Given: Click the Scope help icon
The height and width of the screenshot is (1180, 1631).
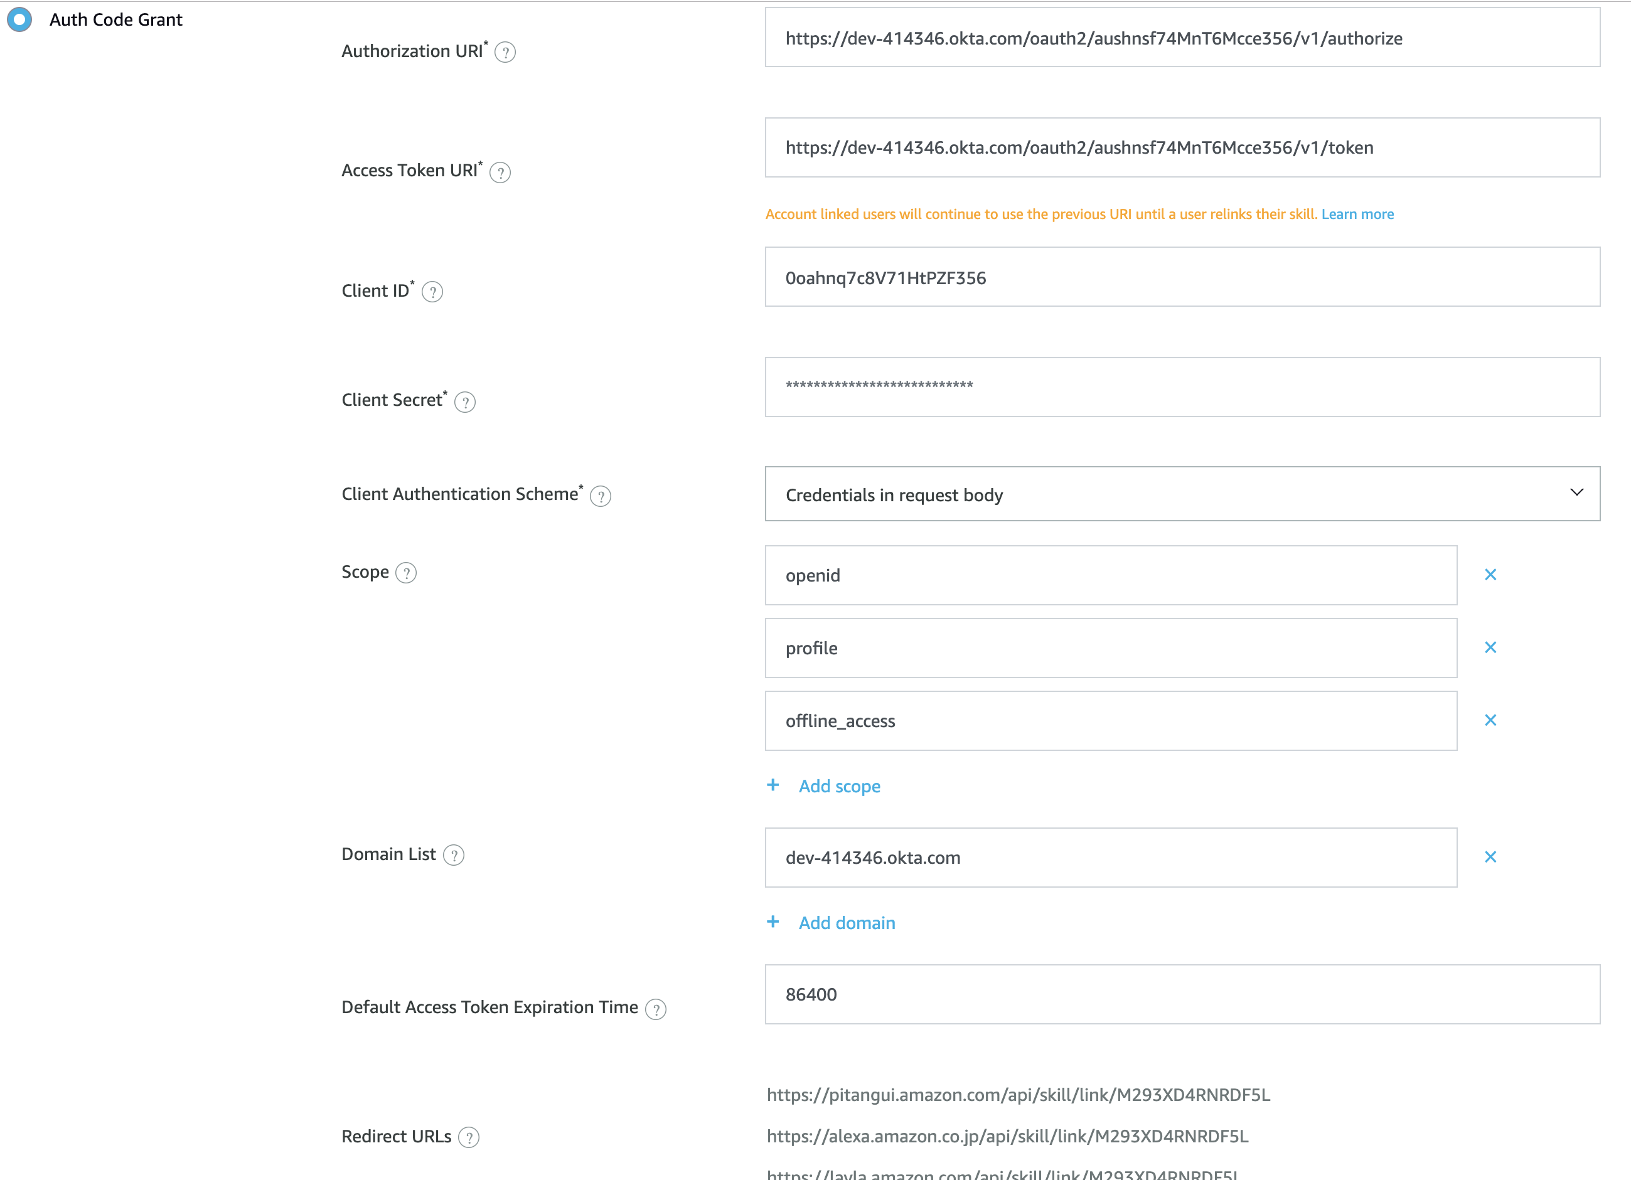Looking at the screenshot, I should tap(406, 573).
